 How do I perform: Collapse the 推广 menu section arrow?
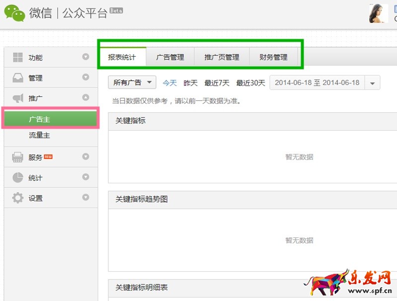85,98
